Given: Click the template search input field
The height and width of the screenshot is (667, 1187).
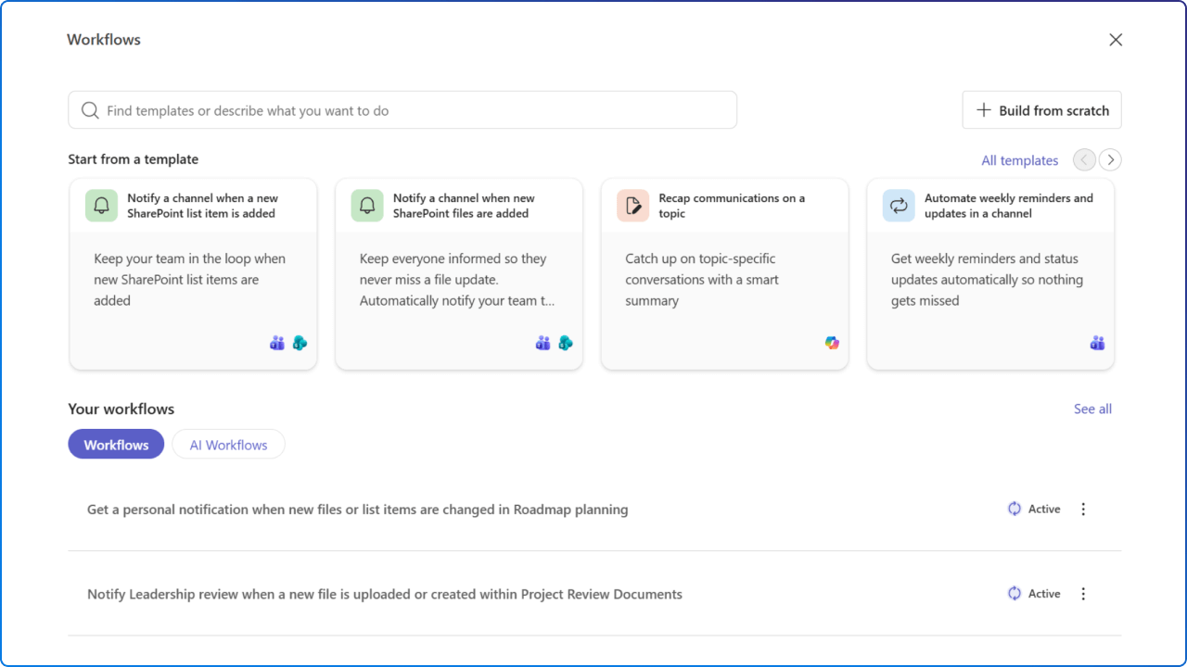Looking at the screenshot, I should pyautogui.click(x=402, y=109).
